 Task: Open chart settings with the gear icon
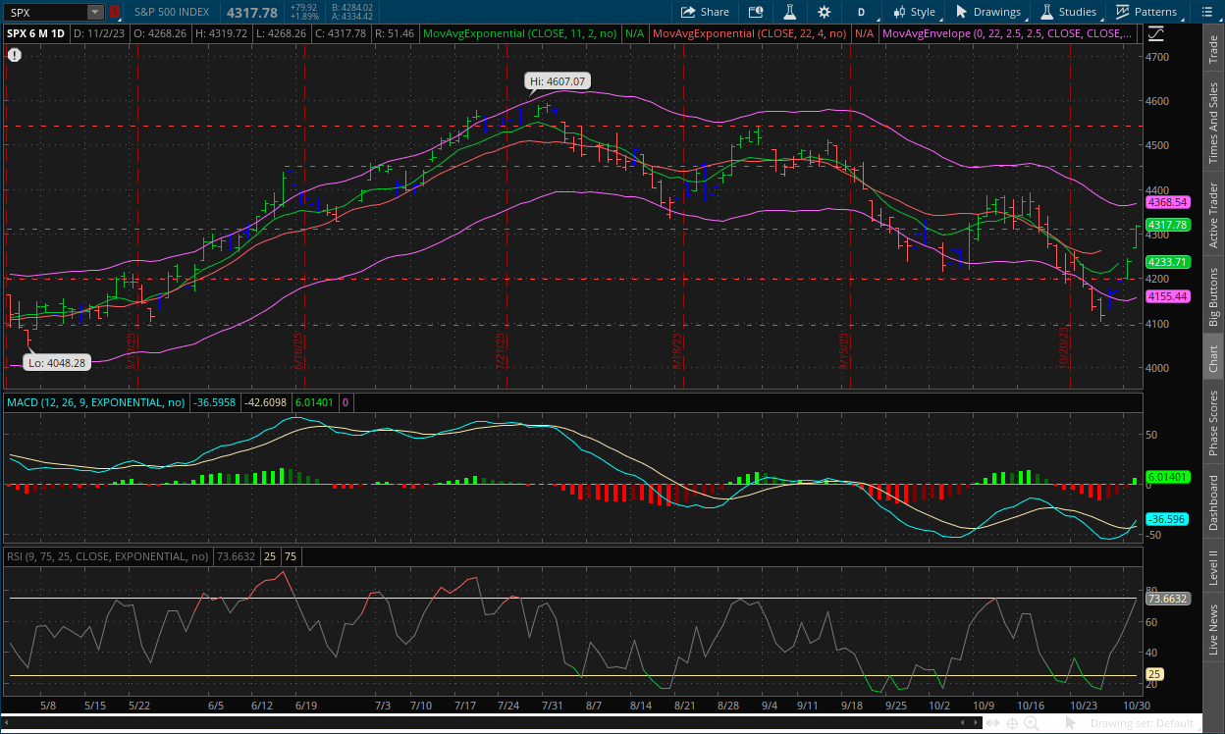[x=824, y=12]
